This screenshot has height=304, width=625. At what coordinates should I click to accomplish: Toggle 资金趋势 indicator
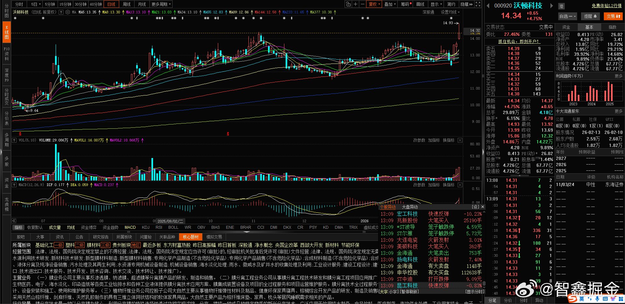pos(110,227)
